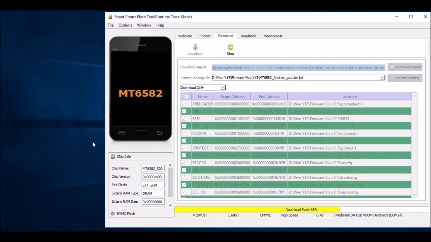The height and width of the screenshot is (242, 431).
Task: Switch to the Readback tab
Action: point(248,36)
